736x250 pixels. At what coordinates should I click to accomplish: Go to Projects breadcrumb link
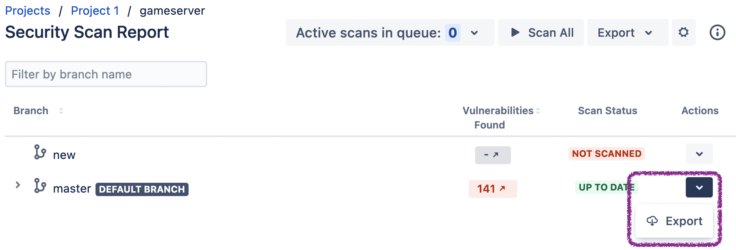coord(28,11)
